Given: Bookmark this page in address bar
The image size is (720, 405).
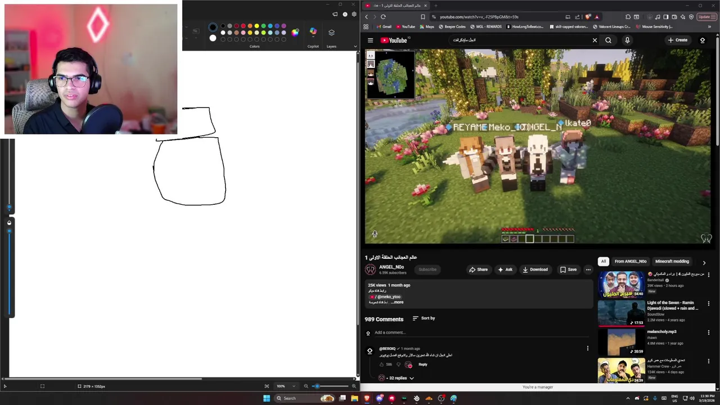Looking at the screenshot, I should [x=423, y=17].
